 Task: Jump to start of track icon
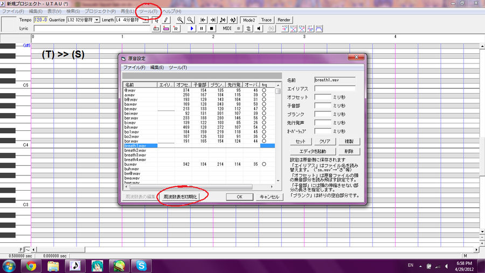pos(203,20)
